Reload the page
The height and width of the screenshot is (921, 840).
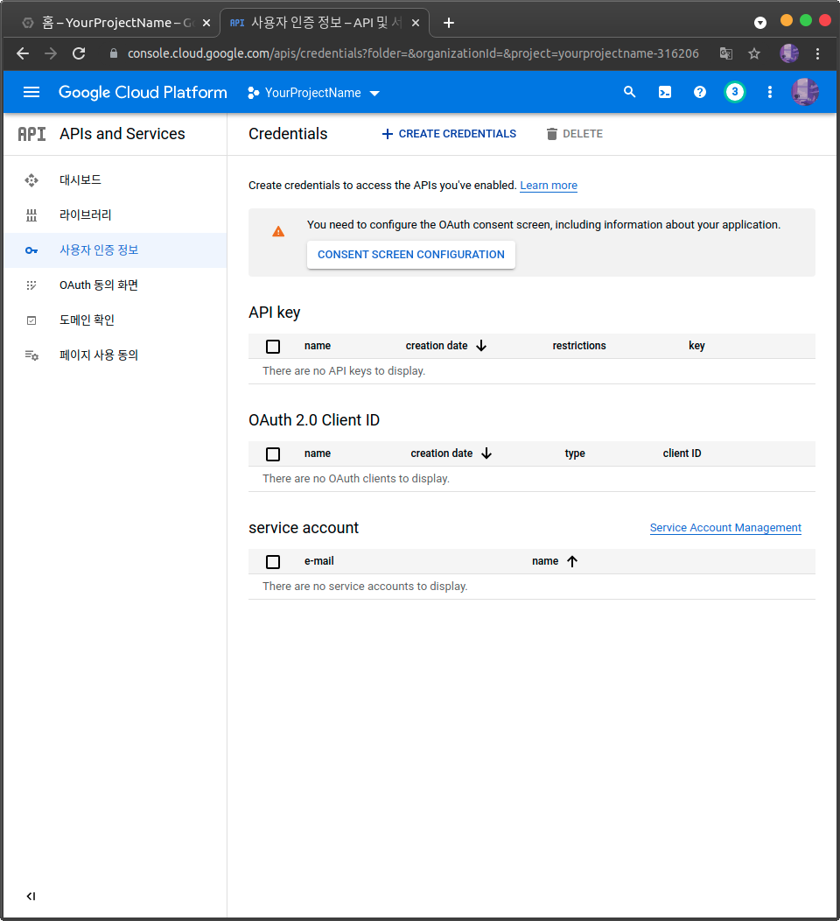pos(79,53)
